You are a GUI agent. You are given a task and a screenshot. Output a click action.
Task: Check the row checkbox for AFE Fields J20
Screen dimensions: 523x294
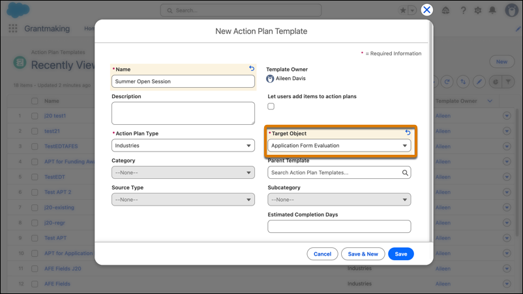pos(35,269)
